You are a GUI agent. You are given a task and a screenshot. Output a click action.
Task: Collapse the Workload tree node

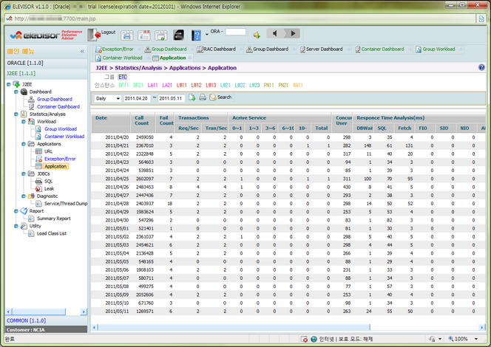click(24, 122)
